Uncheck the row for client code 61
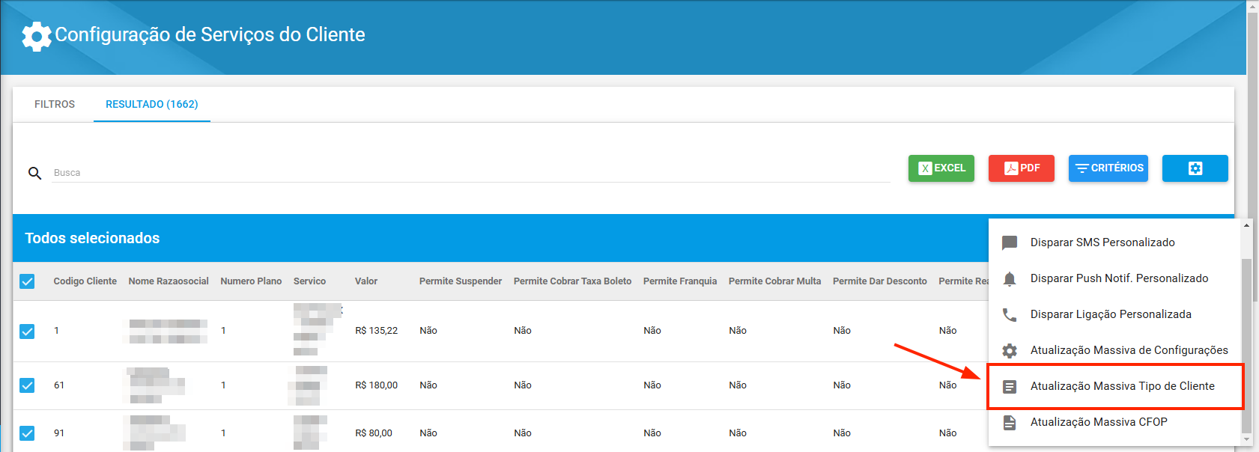1259x452 pixels. tap(27, 385)
